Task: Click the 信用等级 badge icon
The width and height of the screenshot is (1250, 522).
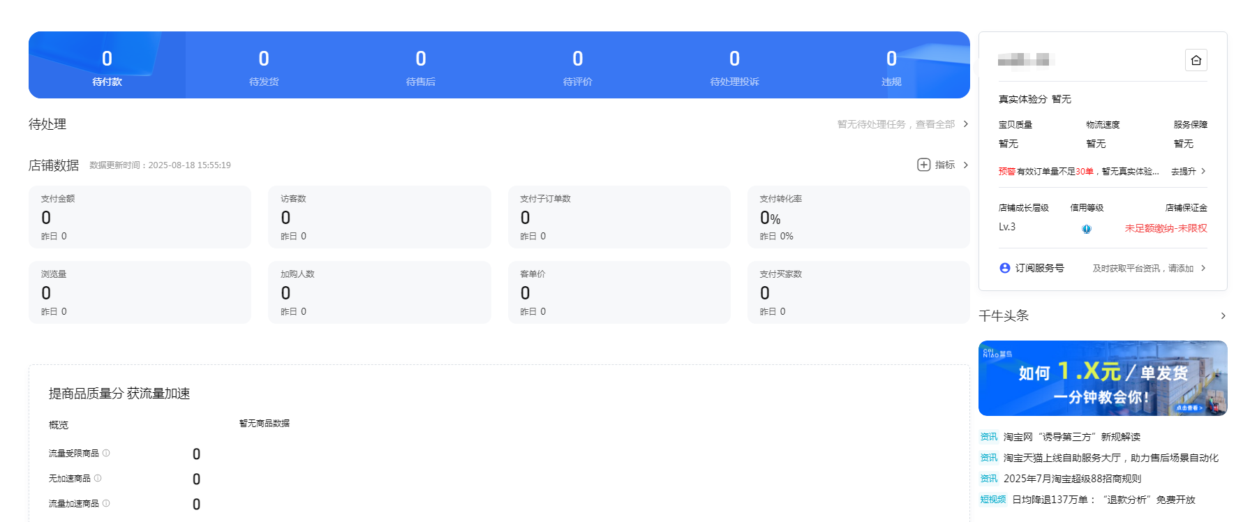Action: 1086,228
